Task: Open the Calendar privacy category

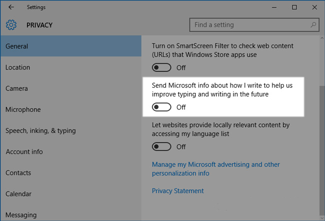Action: coord(71,194)
